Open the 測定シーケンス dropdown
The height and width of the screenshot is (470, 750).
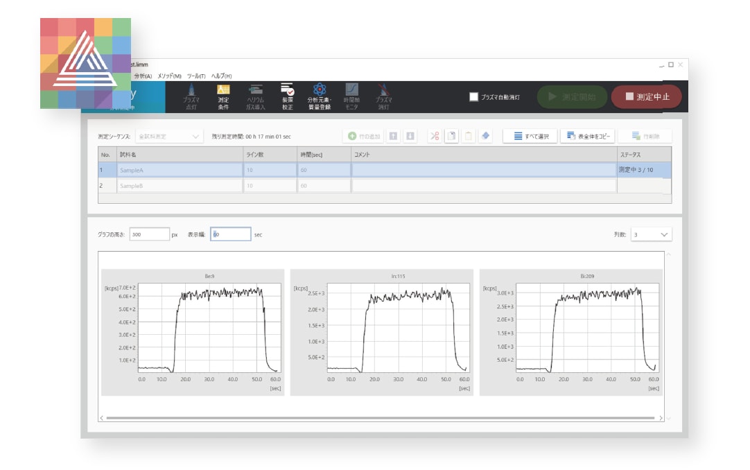point(169,137)
